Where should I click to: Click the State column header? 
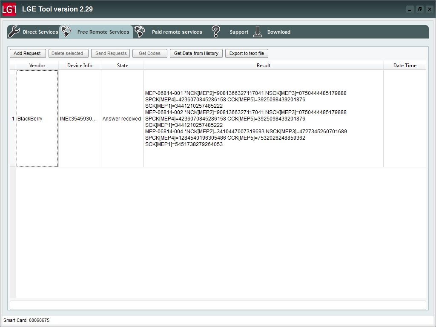(122, 65)
